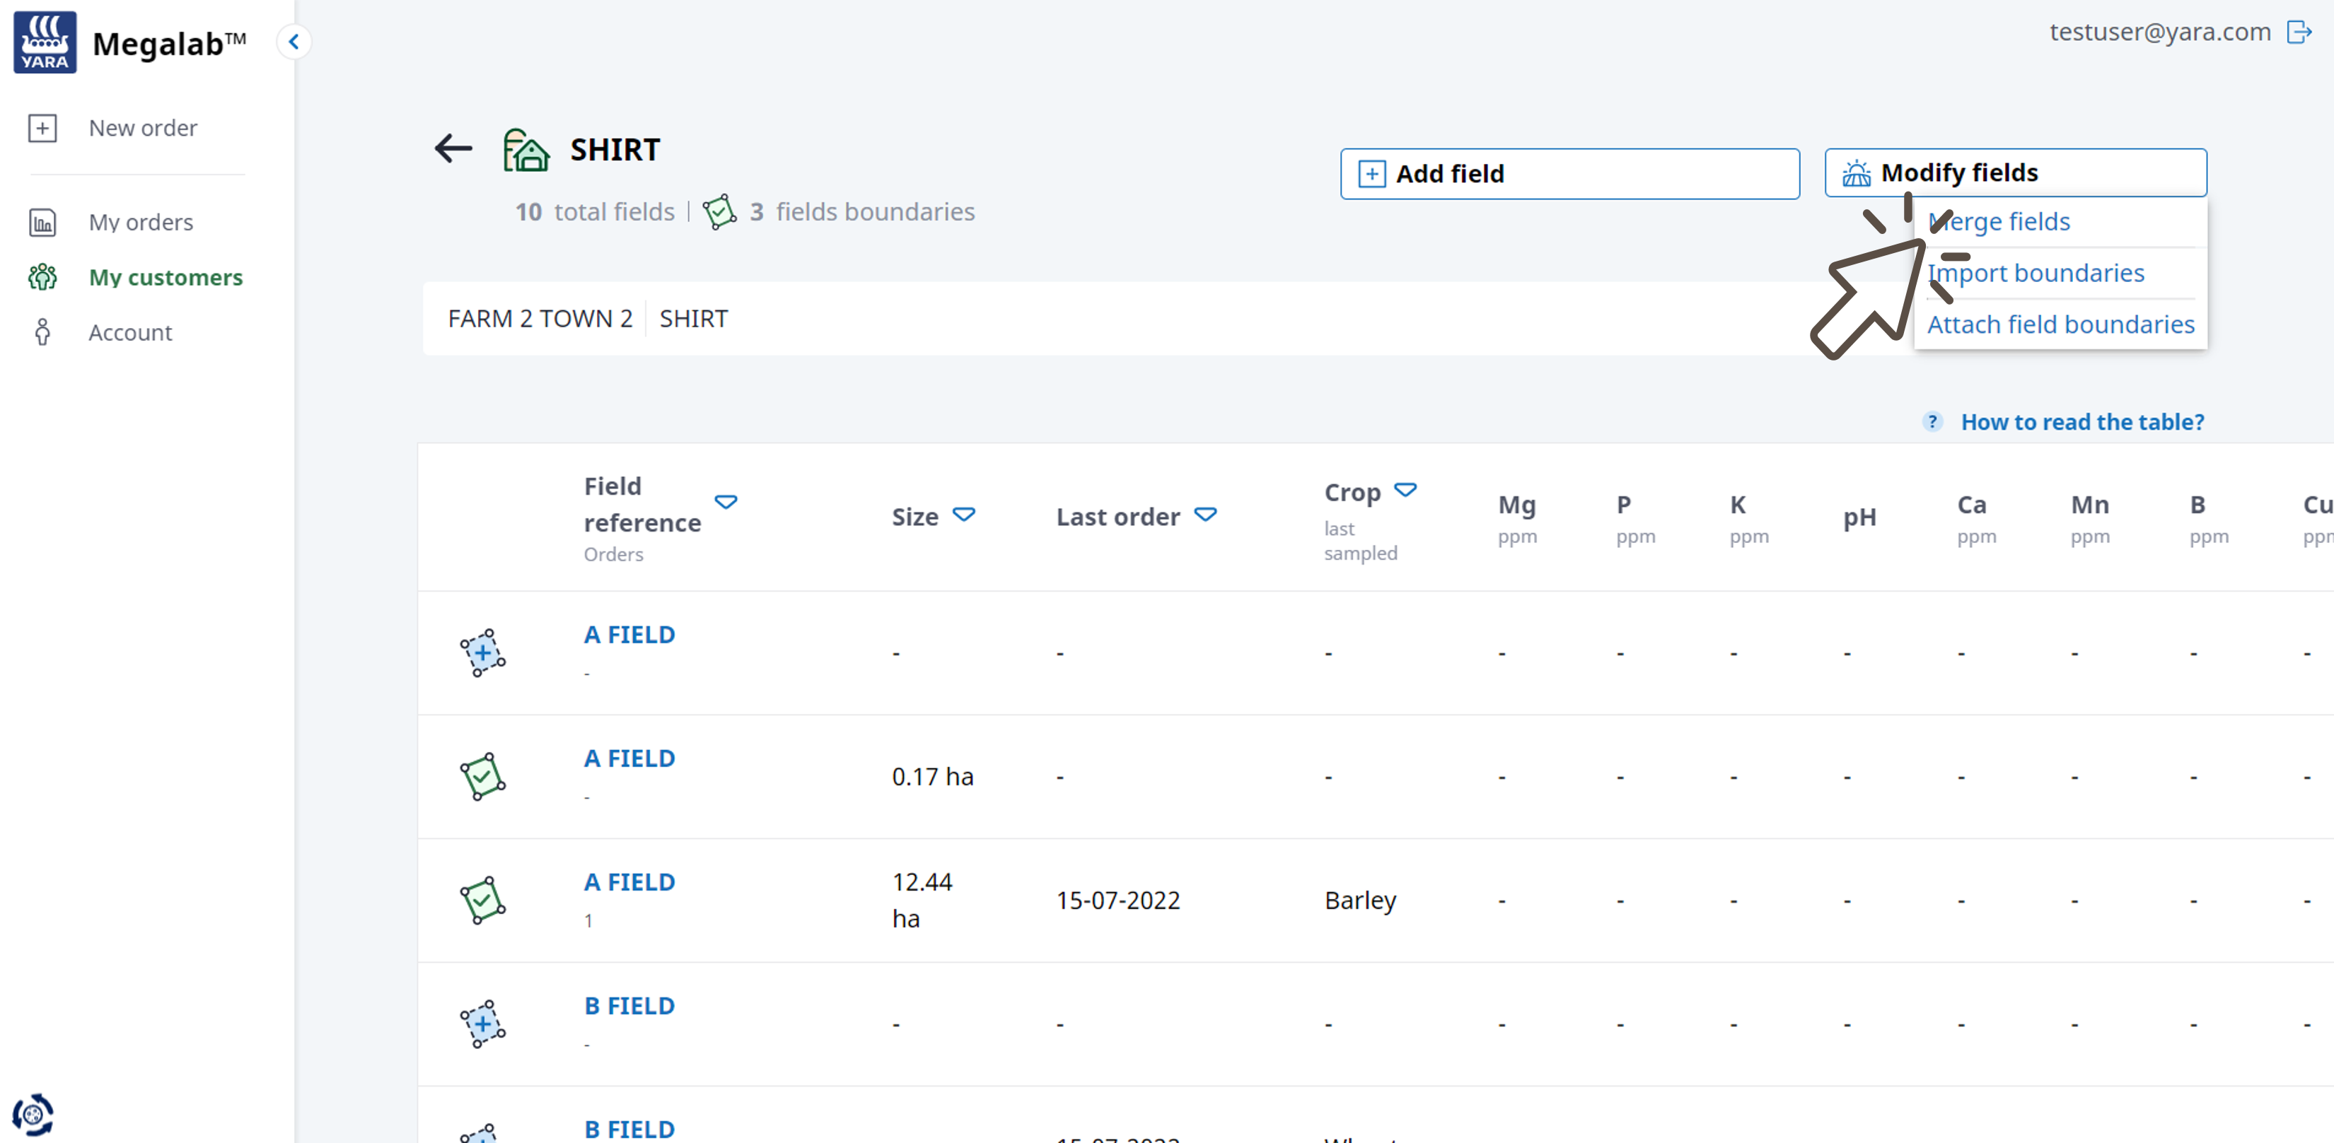Click the boundary icon on the Barley field
The height and width of the screenshot is (1143, 2334).
pyautogui.click(x=482, y=901)
